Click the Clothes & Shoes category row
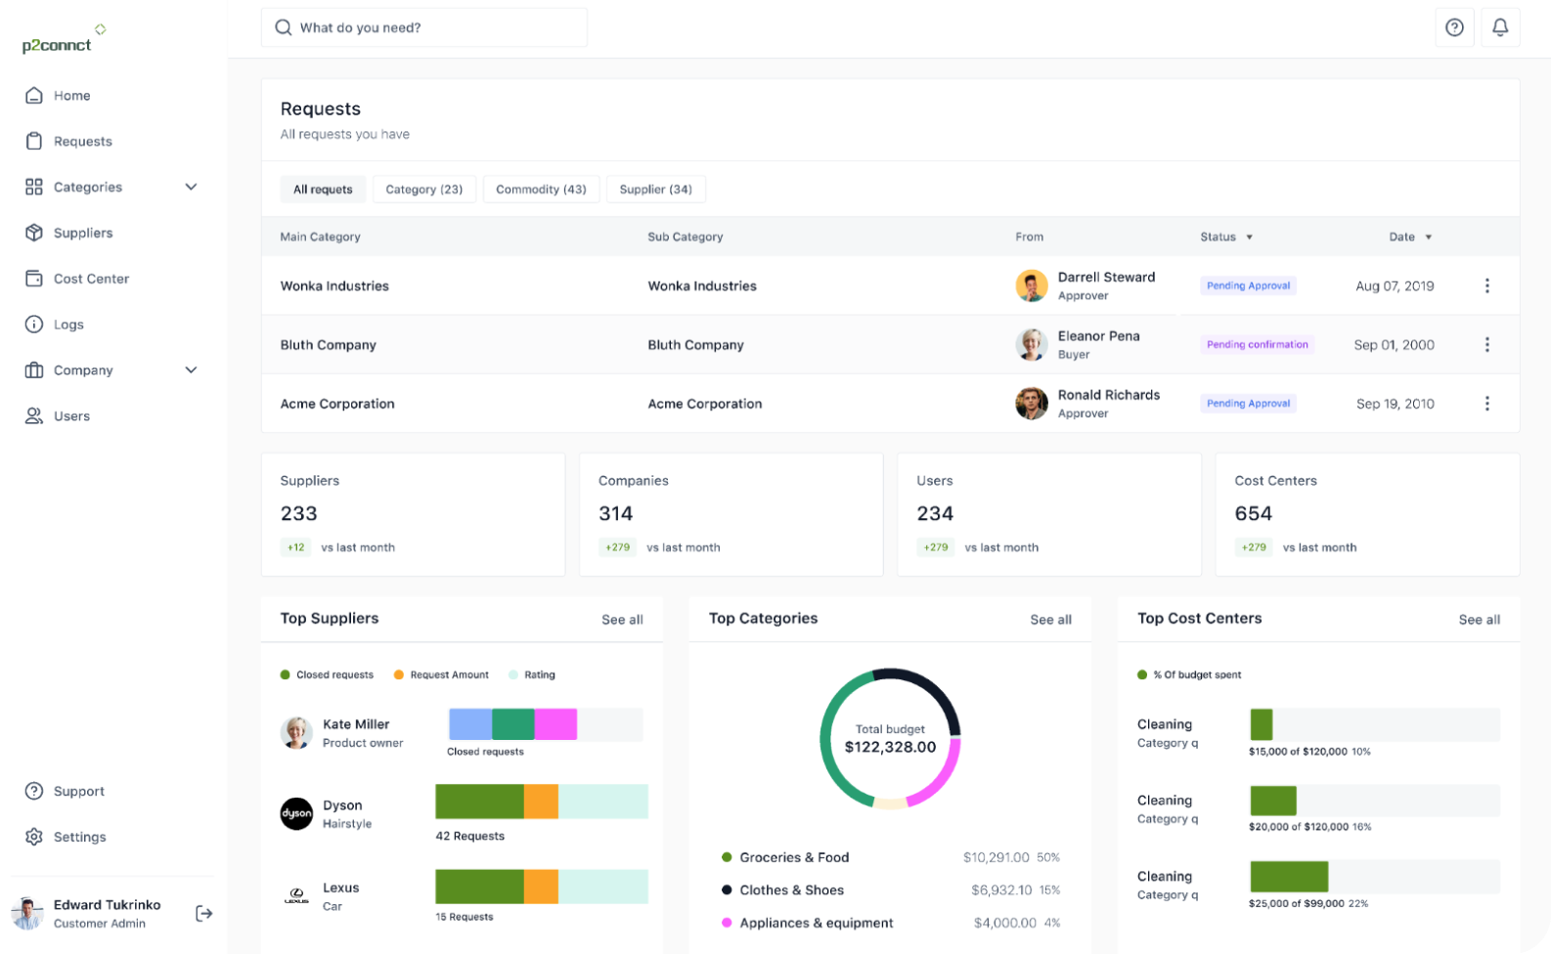Image resolution: width=1551 pixels, height=954 pixels. tap(891, 889)
